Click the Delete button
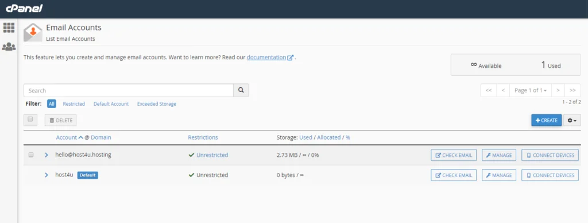 click(x=61, y=120)
